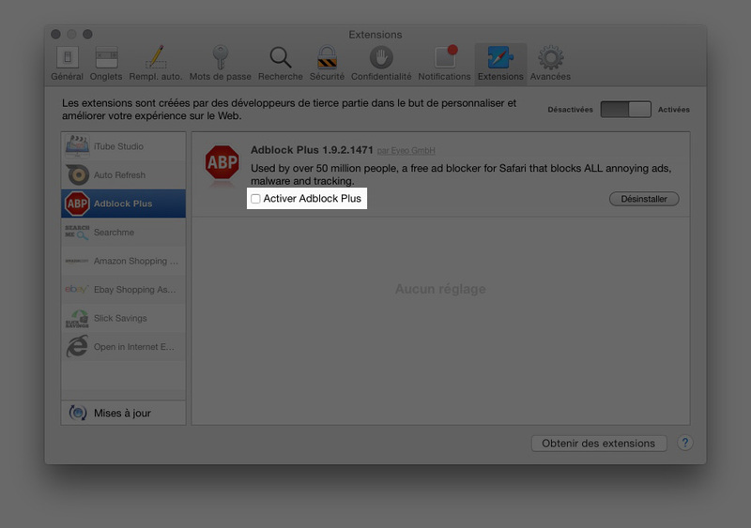Click the Désinstaller button

point(644,199)
